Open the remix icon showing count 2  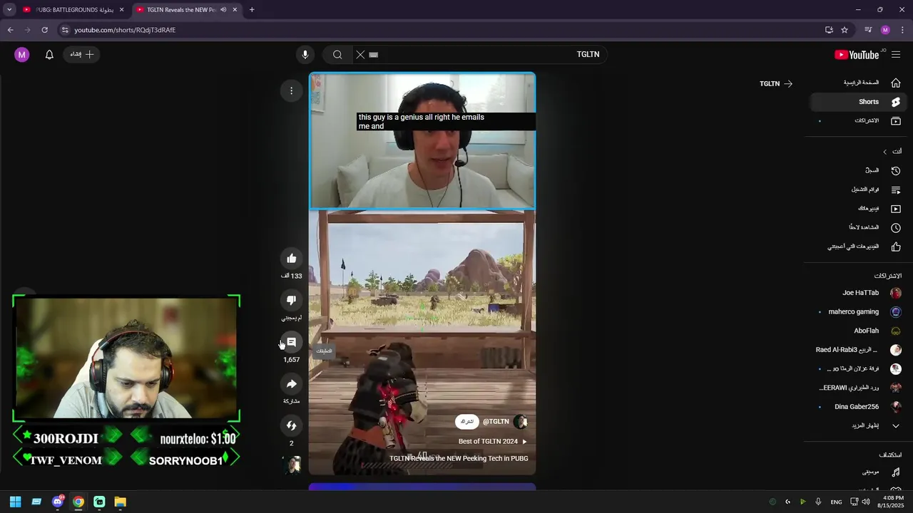tap(291, 425)
